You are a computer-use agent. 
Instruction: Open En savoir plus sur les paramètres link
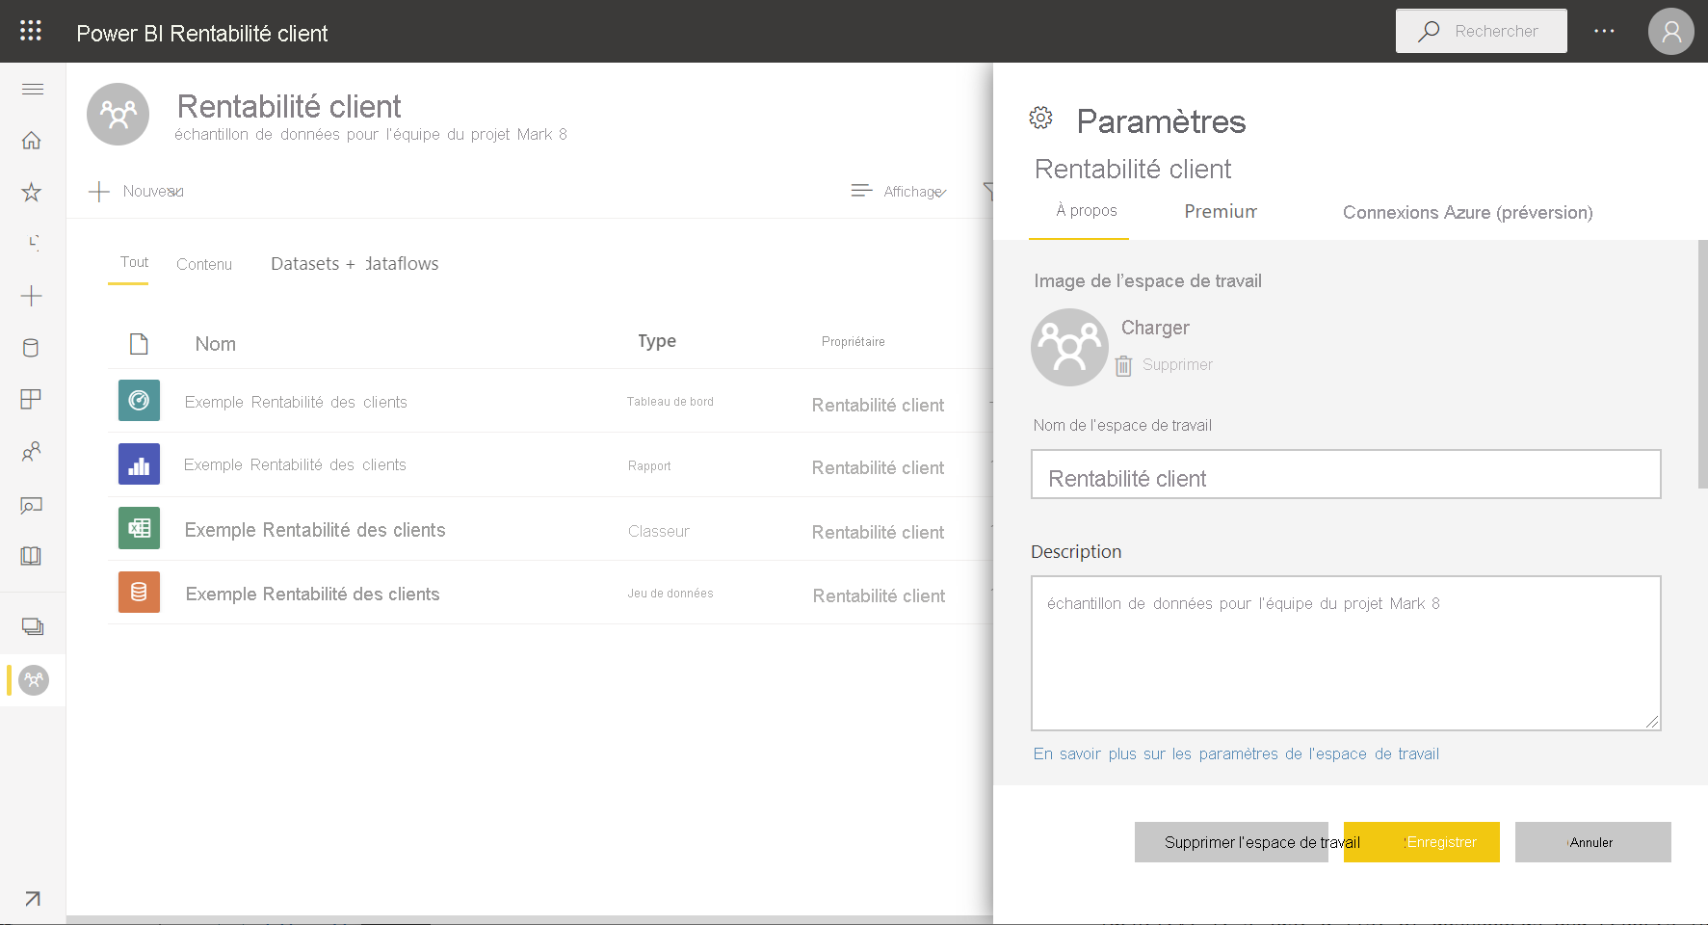[1236, 754]
